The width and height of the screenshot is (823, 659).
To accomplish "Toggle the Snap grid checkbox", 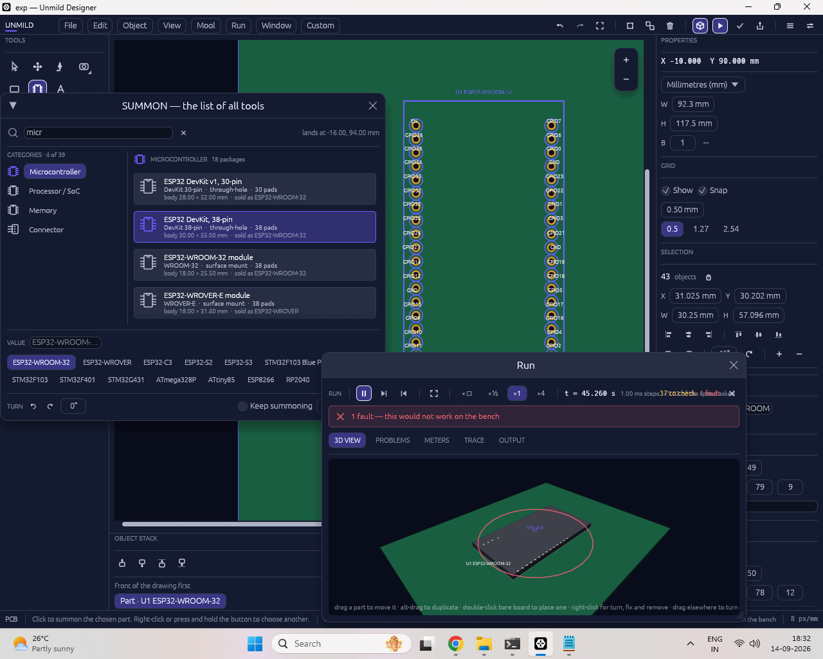I will pos(703,190).
